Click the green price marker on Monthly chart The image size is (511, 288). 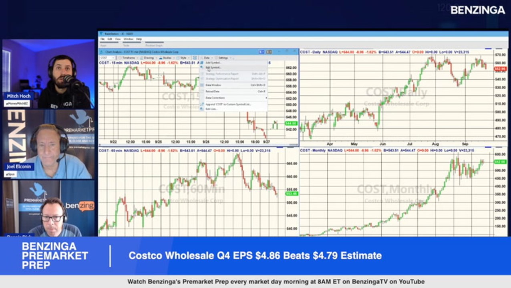500,162
